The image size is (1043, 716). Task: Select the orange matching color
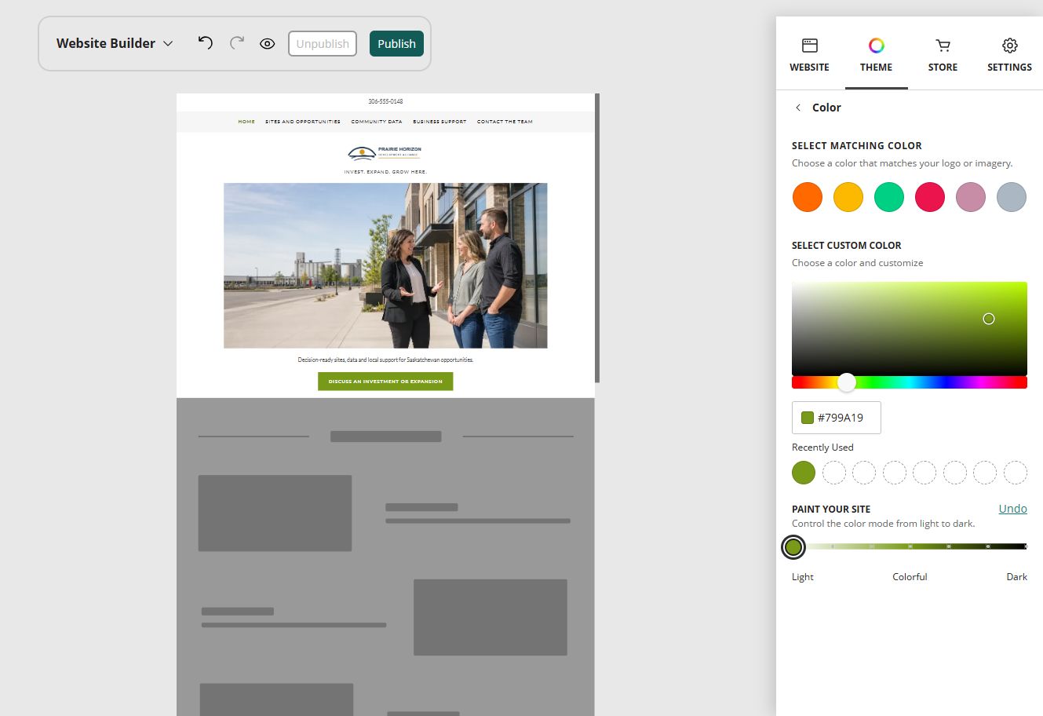click(808, 197)
